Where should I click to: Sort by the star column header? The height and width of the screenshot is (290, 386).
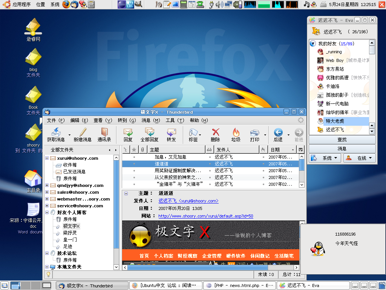click(x=134, y=150)
